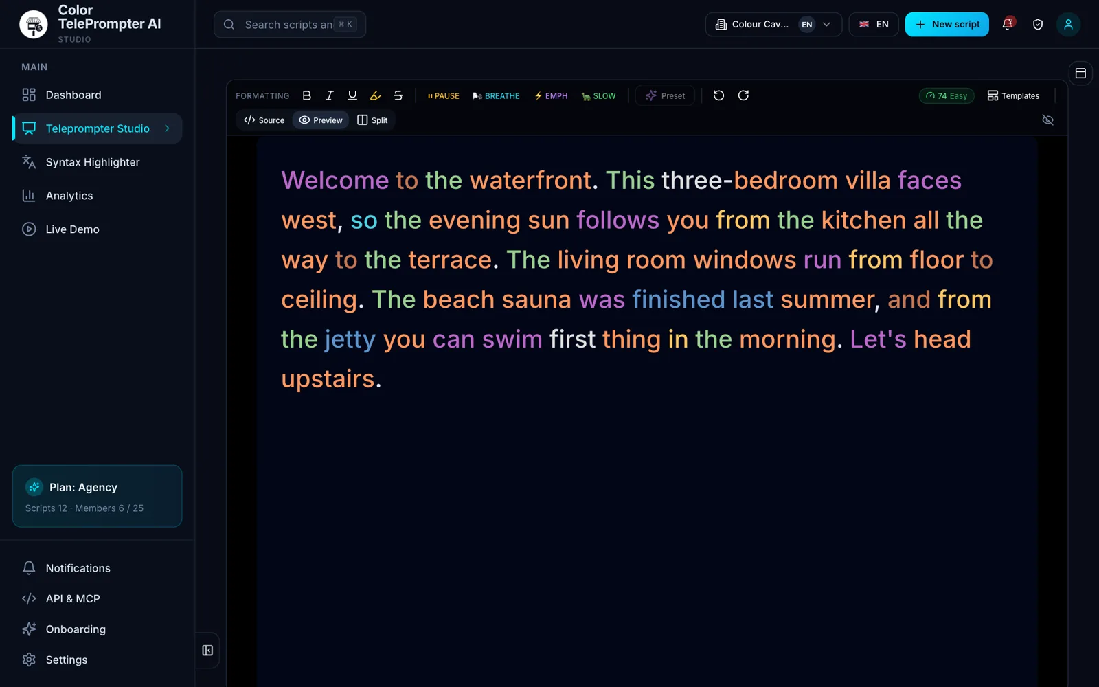Screen dimensions: 1099x687
Task: Click the word "jetty" in the script
Action: point(350,339)
